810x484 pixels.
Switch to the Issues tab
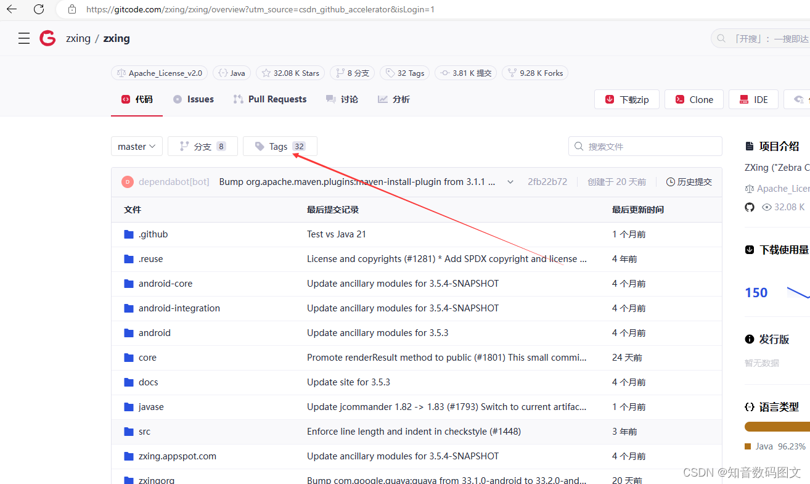[x=194, y=99]
